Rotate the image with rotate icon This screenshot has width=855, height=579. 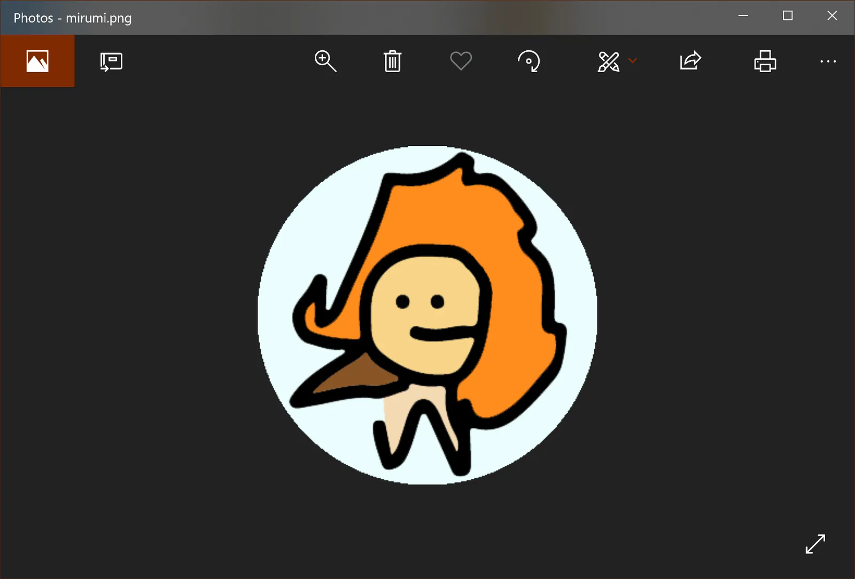click(529, 61)
